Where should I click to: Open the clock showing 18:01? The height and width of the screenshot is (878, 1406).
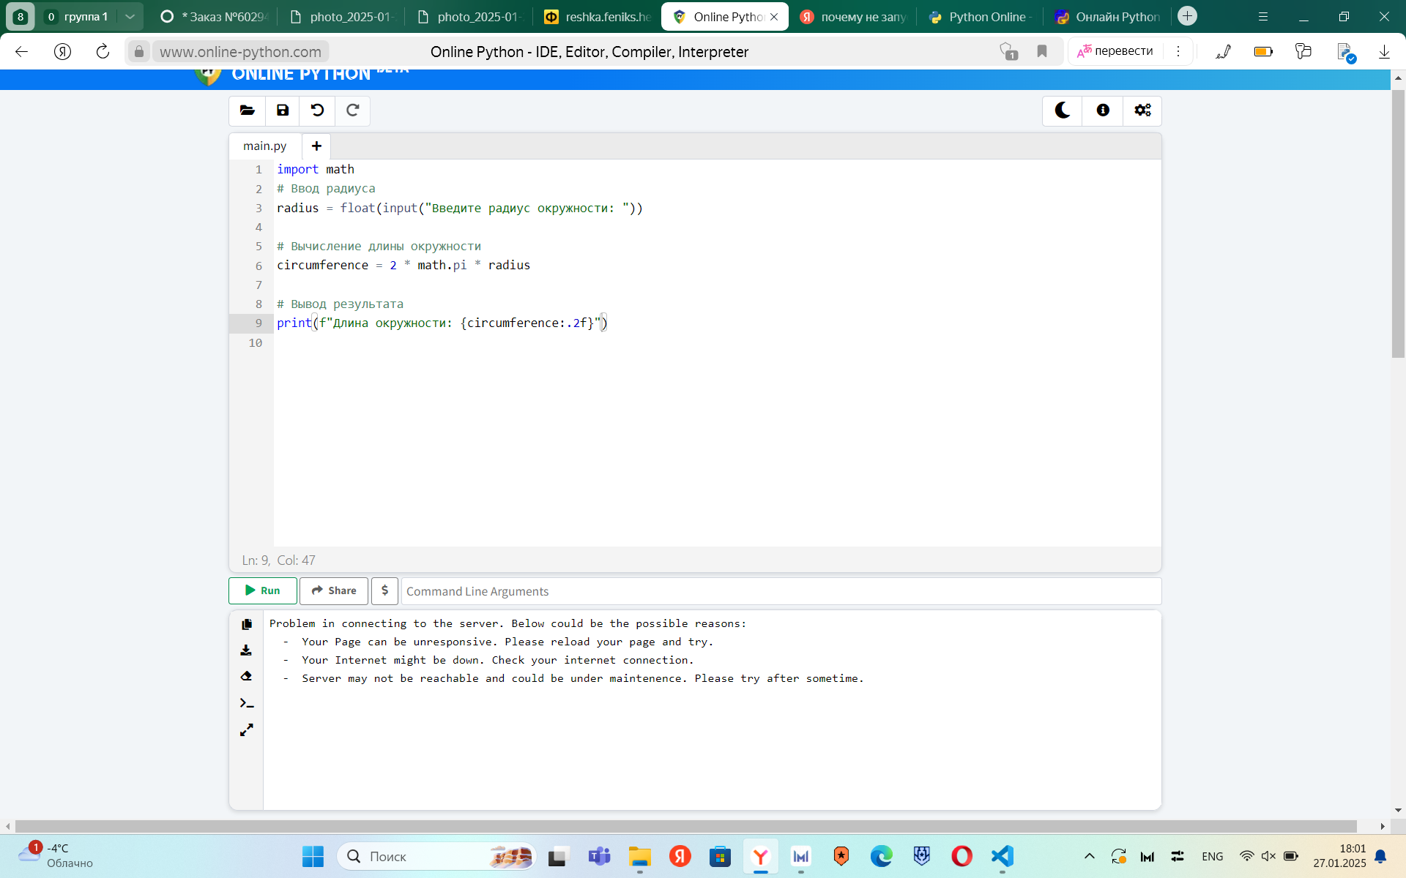(x=1339, y=855)
